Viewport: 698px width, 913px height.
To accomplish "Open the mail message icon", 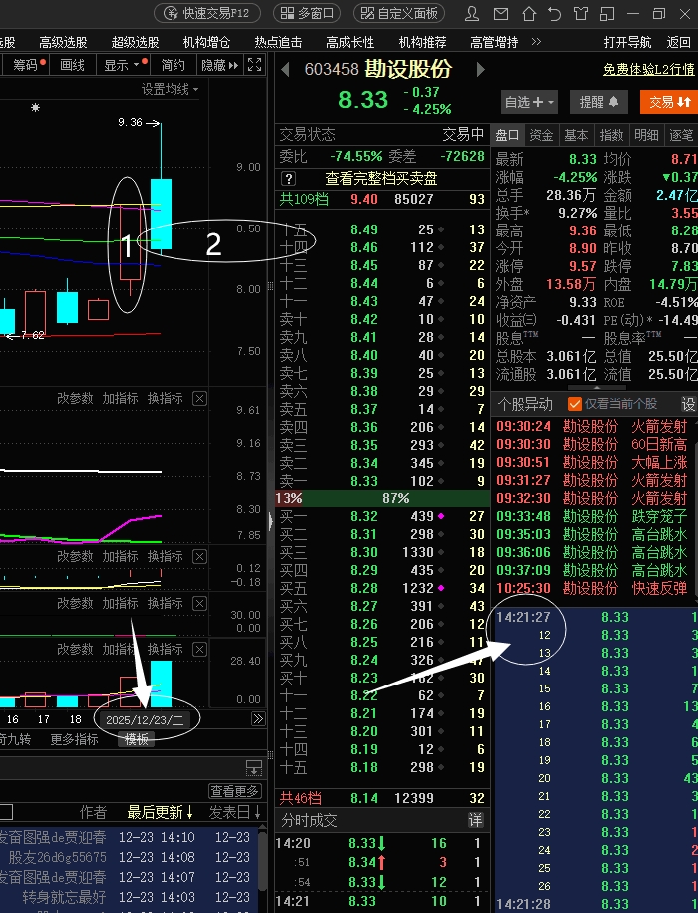I will coord(501,13).
